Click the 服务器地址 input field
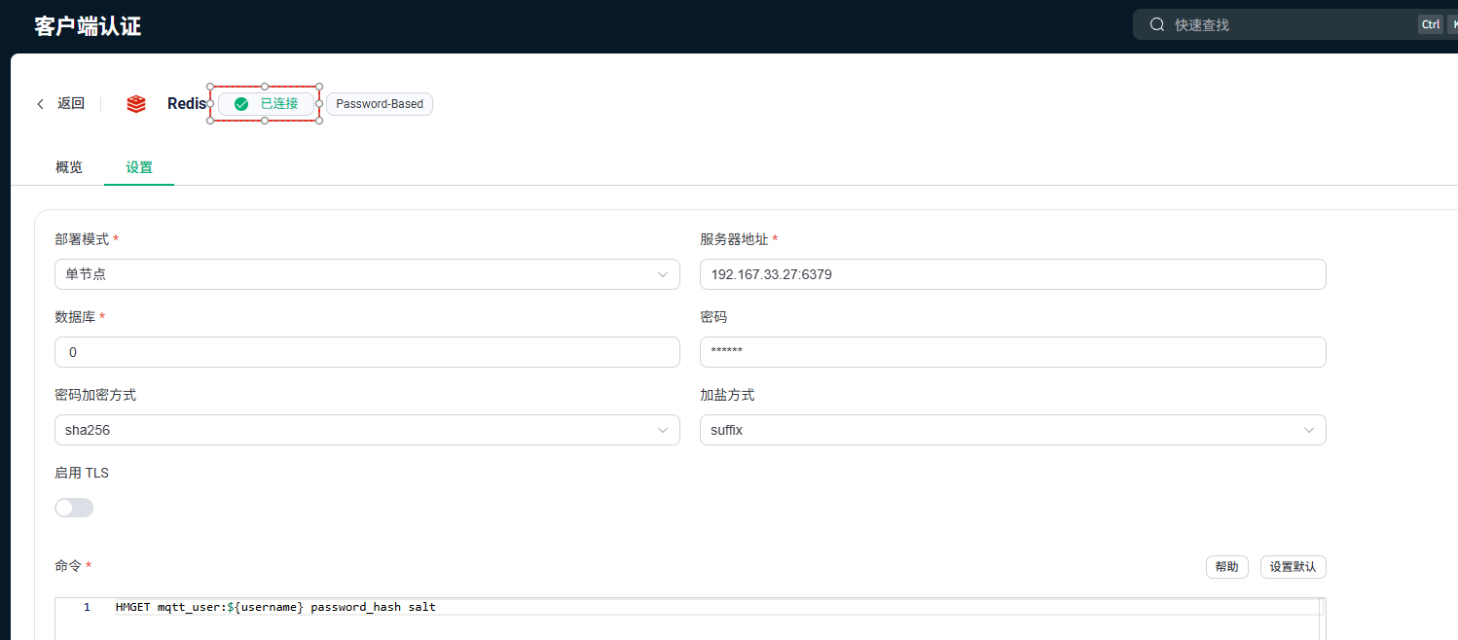This screenshot has height=640, width=1458. point(1012,274)
